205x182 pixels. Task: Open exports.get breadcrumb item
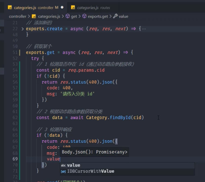click(98, 17)
